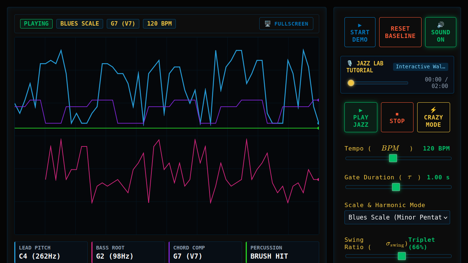This screenshot has width=468, height=263.
Task: Click the red square stop icon
Action: tap(397, 114)
